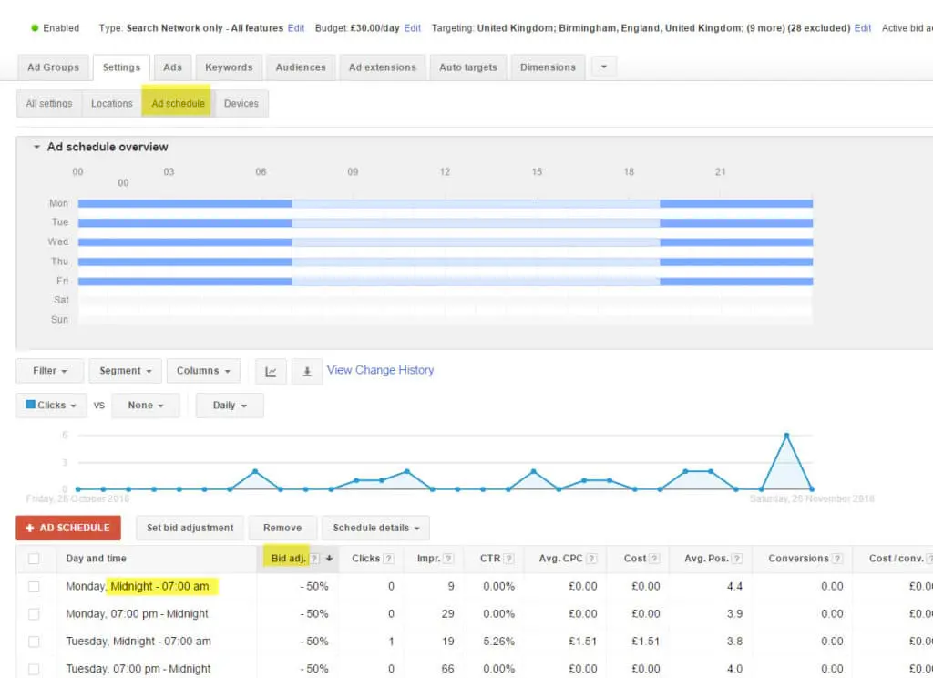Sort by the CTR column header

(490, 559)
